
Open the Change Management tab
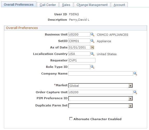92,5
